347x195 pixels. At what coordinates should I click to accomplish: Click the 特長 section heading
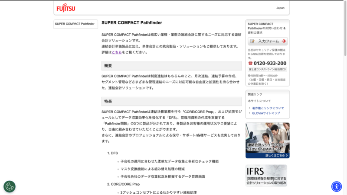(108, 101)
